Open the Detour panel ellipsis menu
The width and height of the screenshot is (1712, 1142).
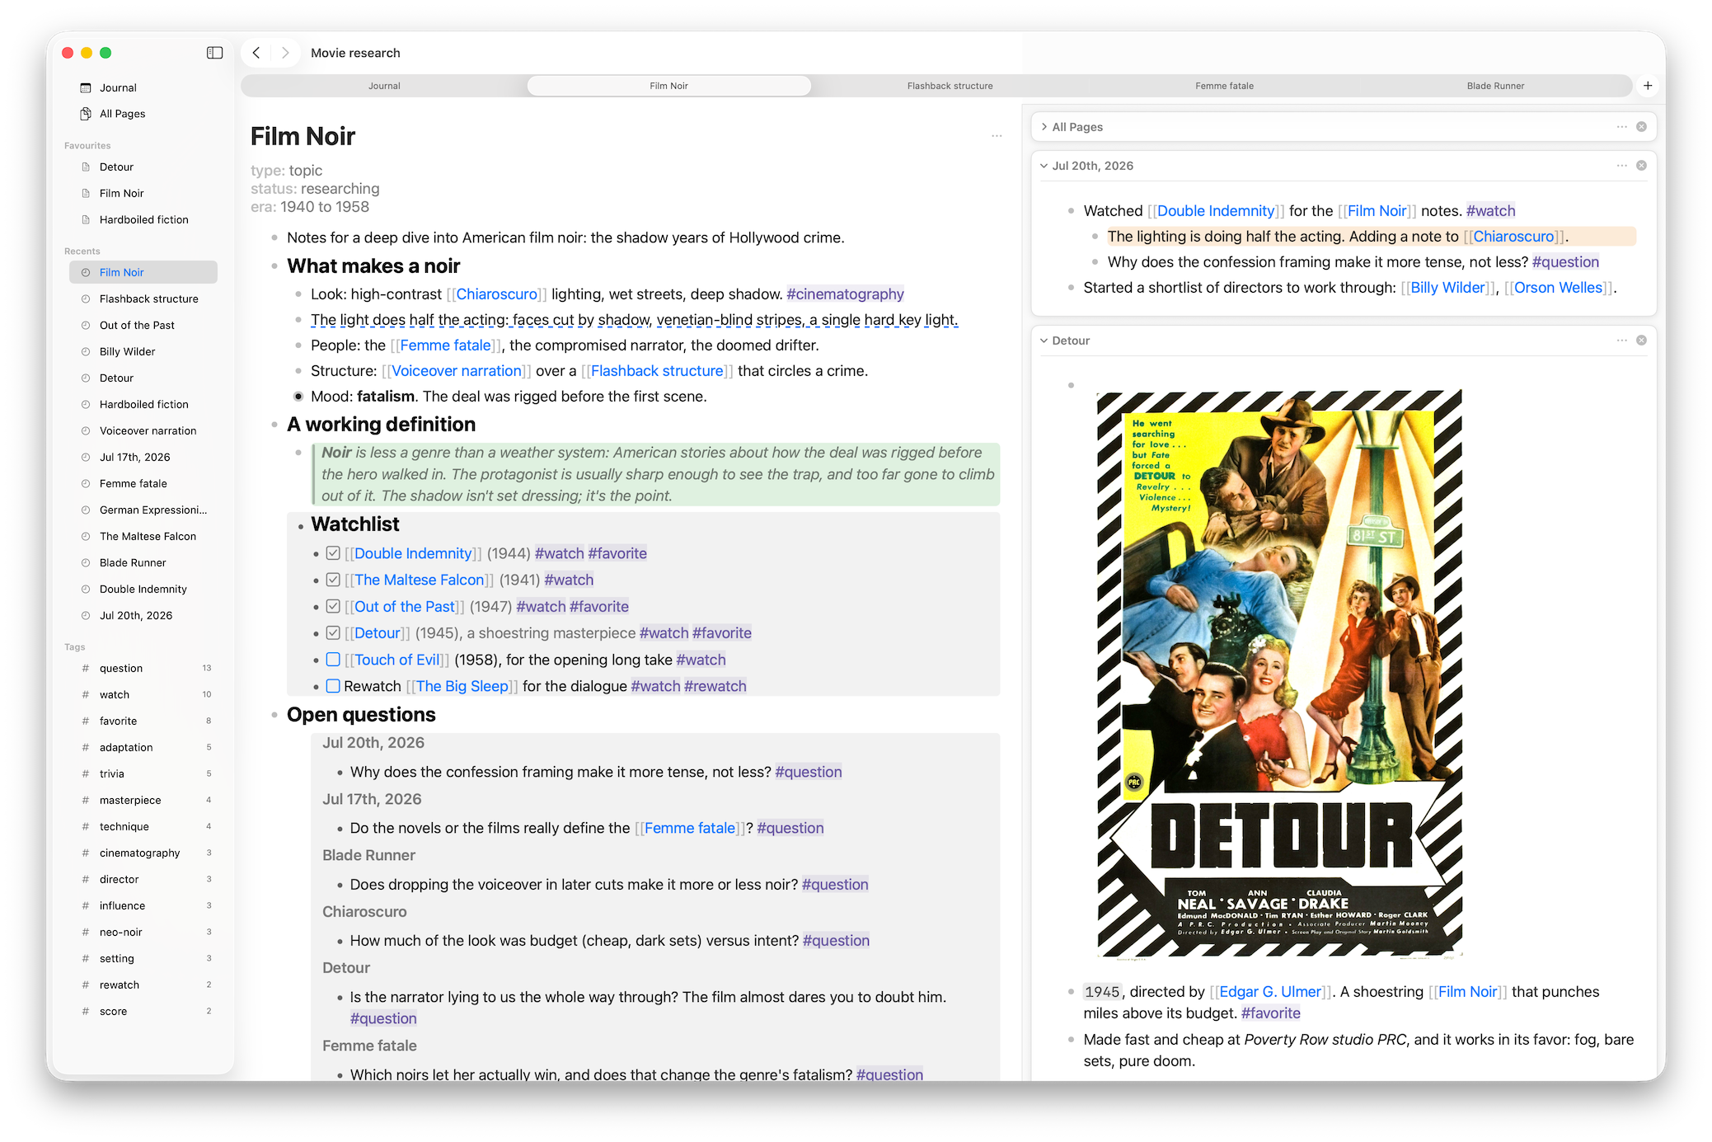coord(1621,341)
